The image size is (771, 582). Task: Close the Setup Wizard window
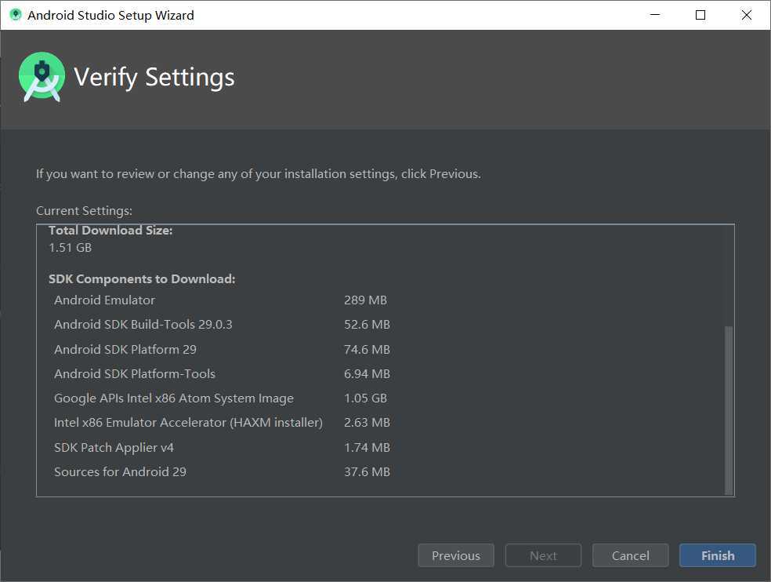point(747,15)
